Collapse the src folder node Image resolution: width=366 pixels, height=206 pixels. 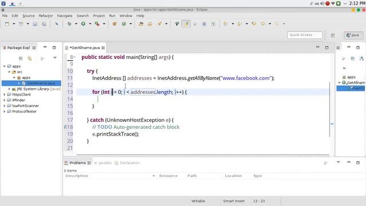pos(9,72)
